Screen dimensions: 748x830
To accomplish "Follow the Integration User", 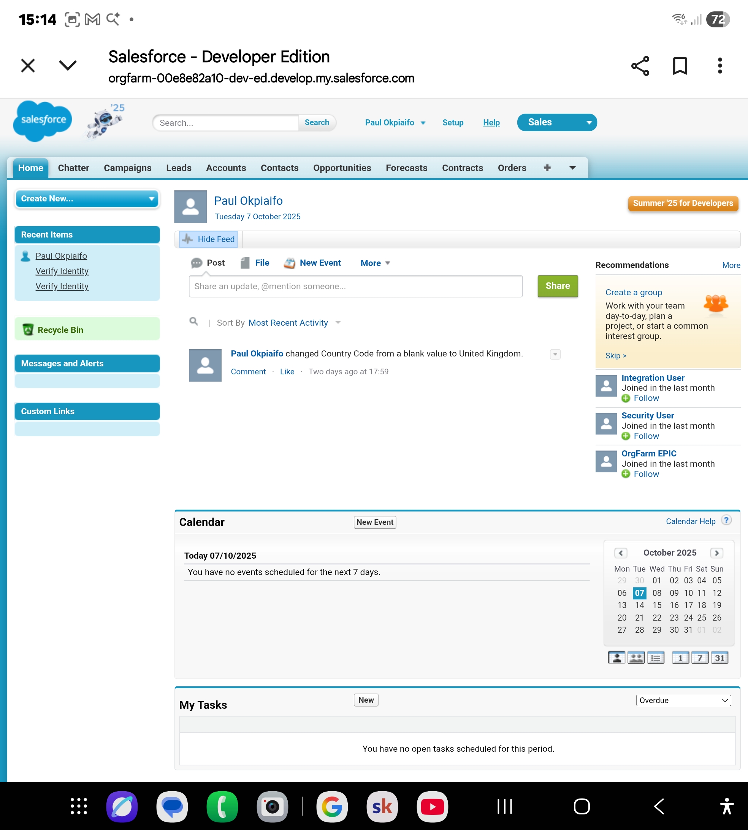I will (x=646, y=398).
